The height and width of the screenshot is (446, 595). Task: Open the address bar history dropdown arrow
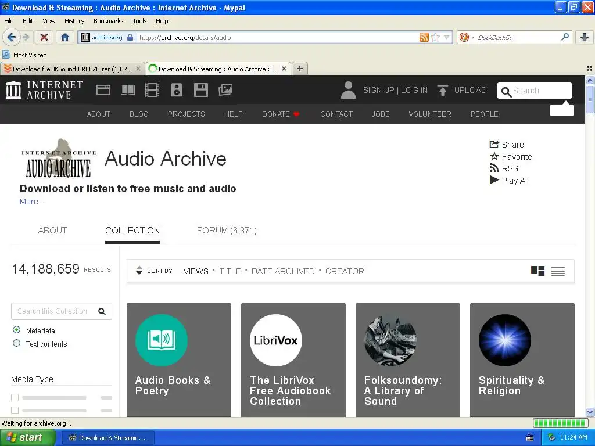click(447, 37)
